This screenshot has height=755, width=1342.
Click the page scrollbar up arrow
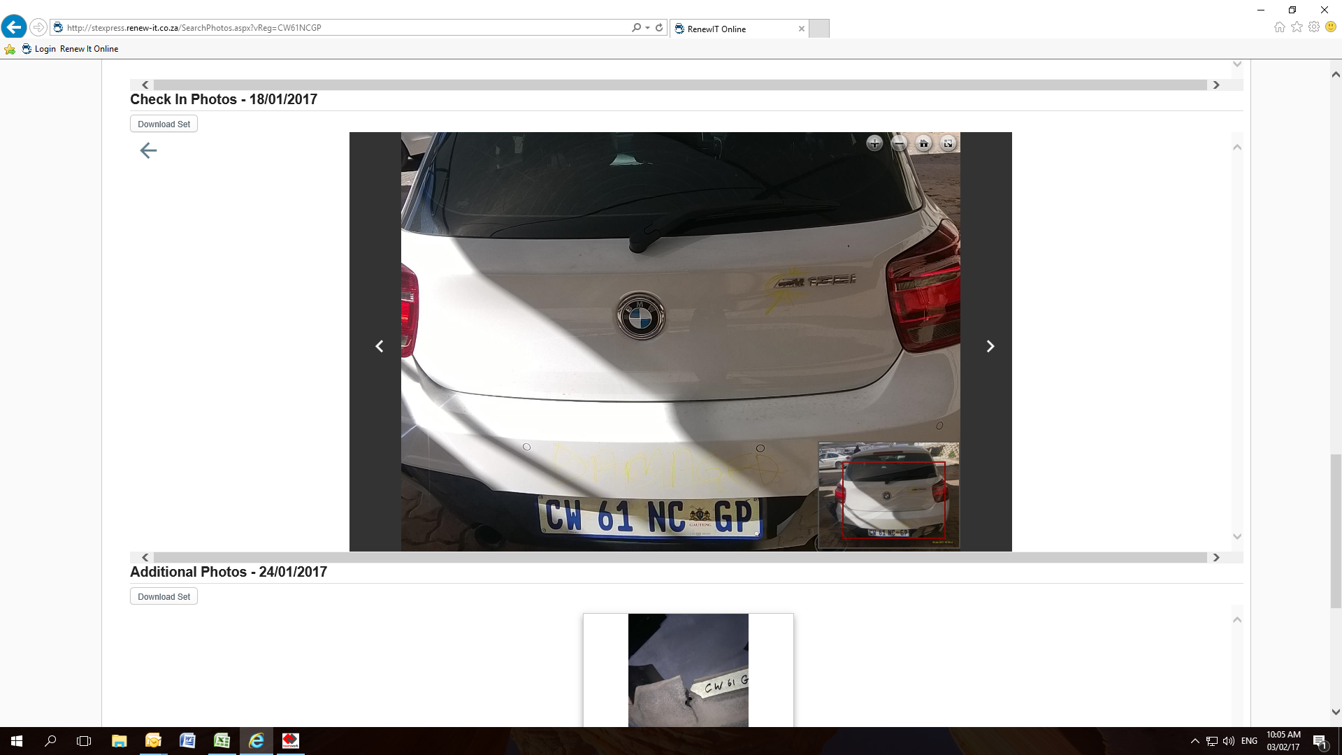tap(1336, 74)
